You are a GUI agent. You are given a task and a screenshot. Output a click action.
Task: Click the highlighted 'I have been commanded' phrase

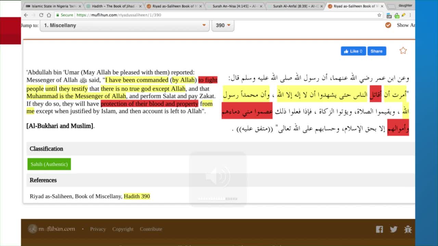pyautogui.click(x=137, y=80)
